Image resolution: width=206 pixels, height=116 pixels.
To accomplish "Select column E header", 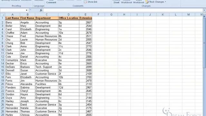I will point(86,15).
